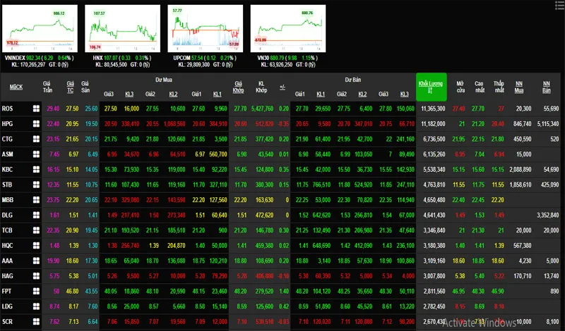Screen dimensions: 565x331
Task: Select the ROS stock symbol
Action: 7,108
